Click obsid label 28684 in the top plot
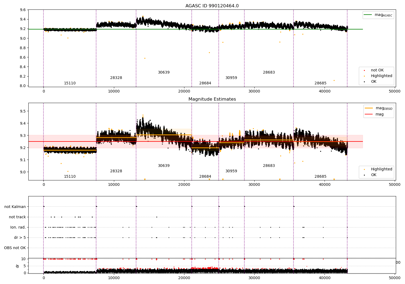405x284 pixels. [x=205, y=83]
